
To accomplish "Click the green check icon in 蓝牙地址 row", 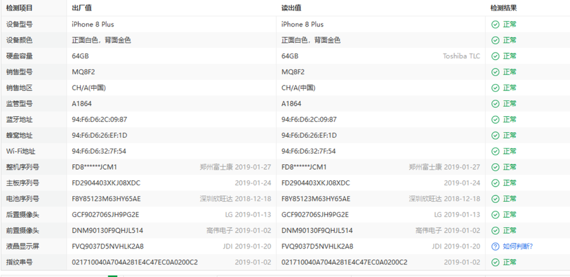I will point(495,120).
